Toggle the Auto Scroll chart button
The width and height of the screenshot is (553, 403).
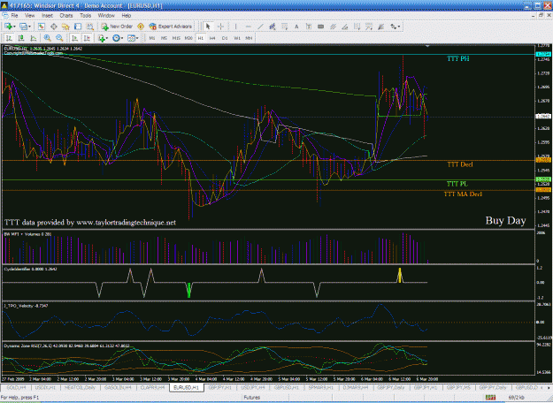pyautogui.click(x=75, y=38)
